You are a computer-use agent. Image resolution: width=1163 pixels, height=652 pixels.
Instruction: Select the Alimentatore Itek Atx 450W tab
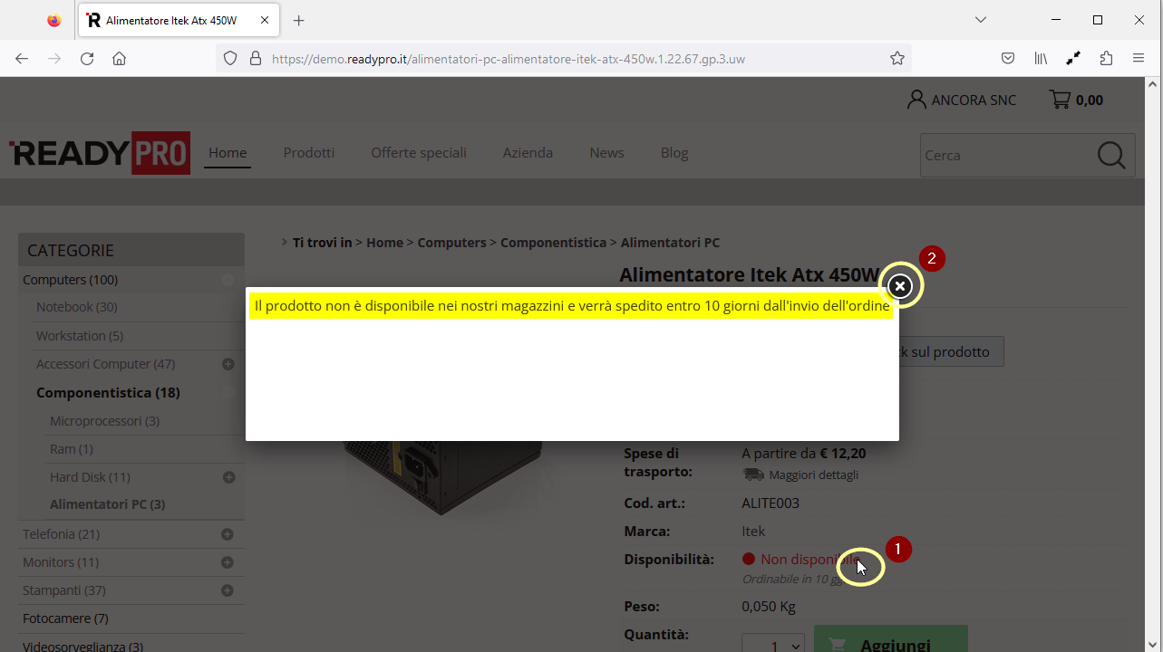point(179,20)
